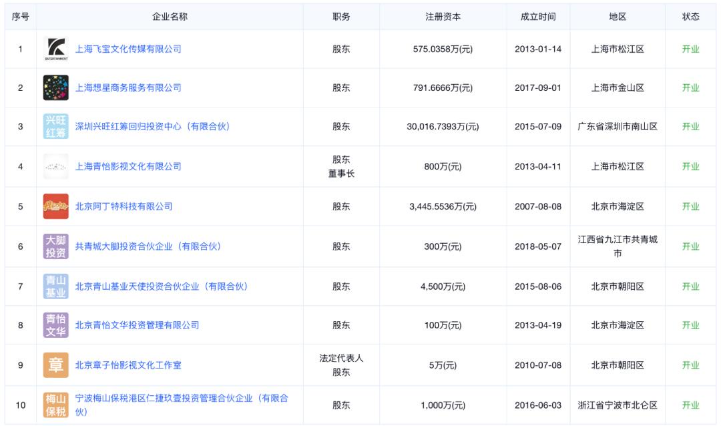Click the 状态 column header
Screen dimensions: 721x426
pos(691,17)
